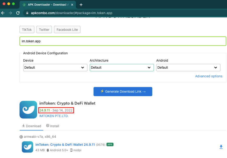Screen dimensions: 227x158
Task: Expand the Architecture dropdown
Action: tap(122, 67)
